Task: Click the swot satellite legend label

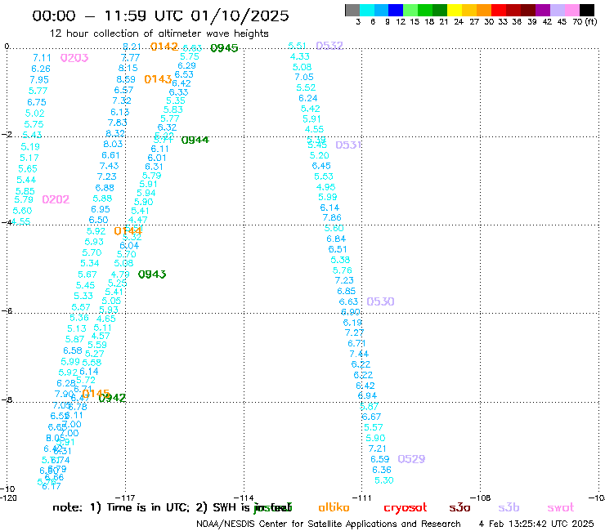Action: (x=561, y=508)
